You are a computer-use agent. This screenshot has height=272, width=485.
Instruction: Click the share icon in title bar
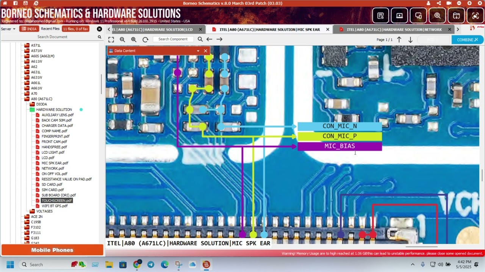439,3
